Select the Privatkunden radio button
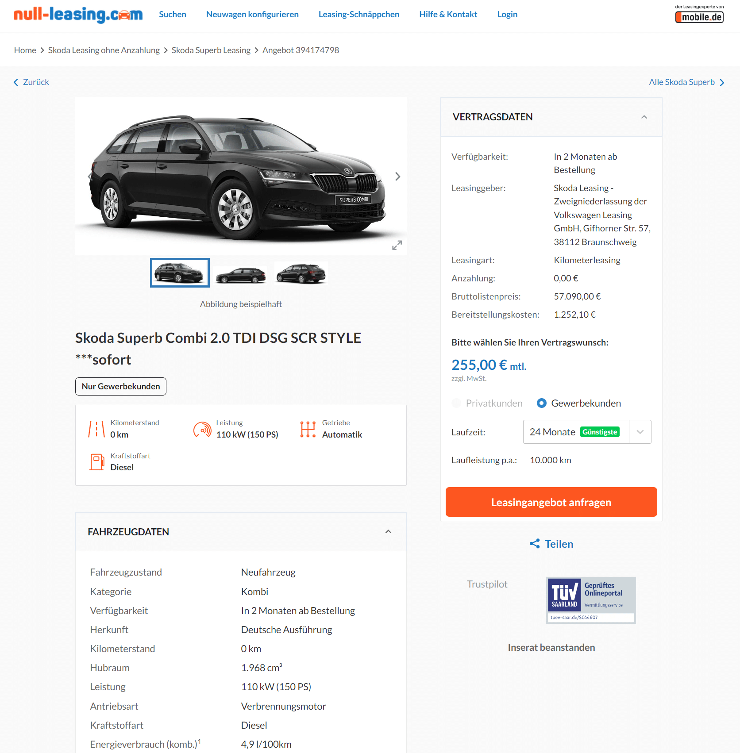Viewport: 740px width, 753px height. (456, 403)
